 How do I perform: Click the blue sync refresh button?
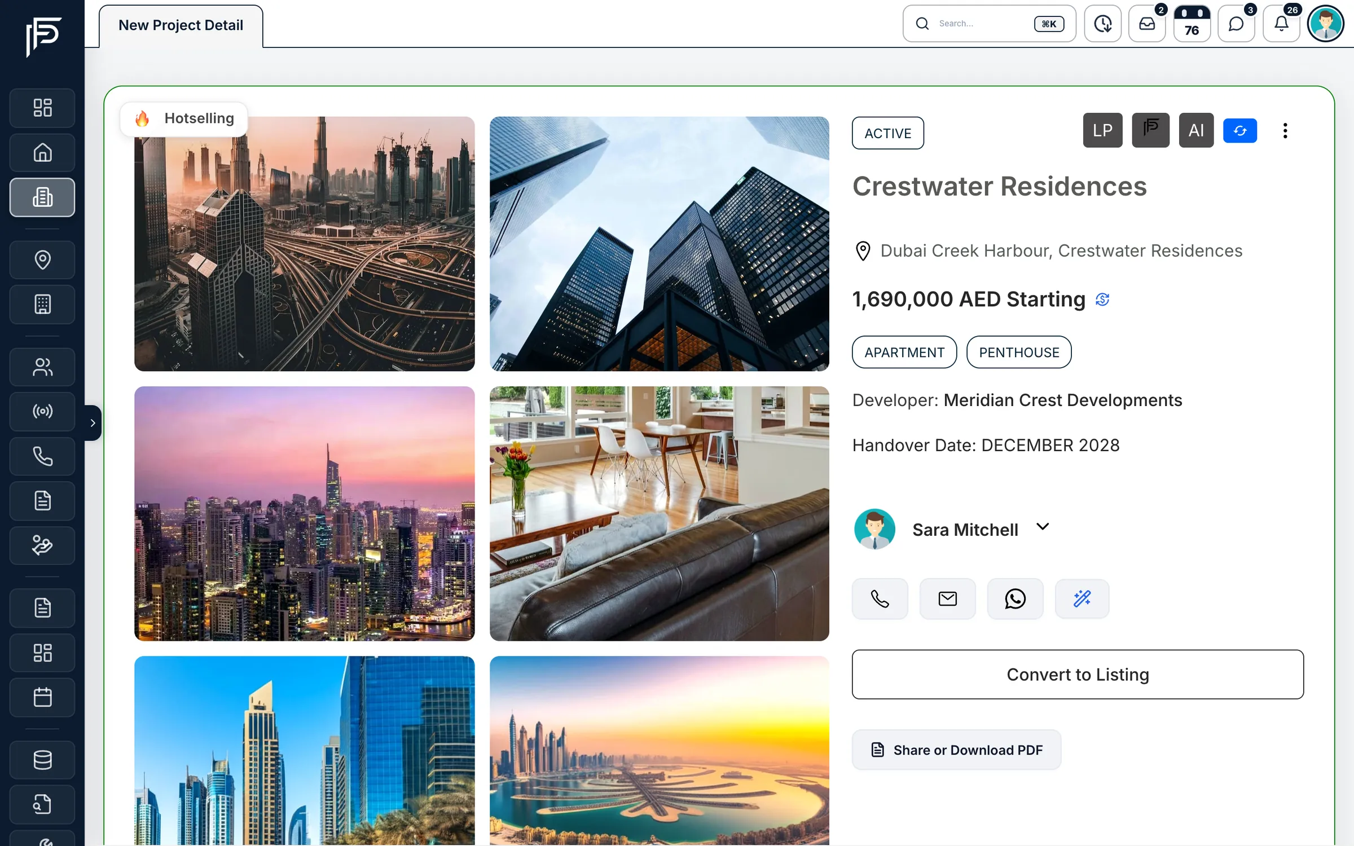tap(1240, 131)
